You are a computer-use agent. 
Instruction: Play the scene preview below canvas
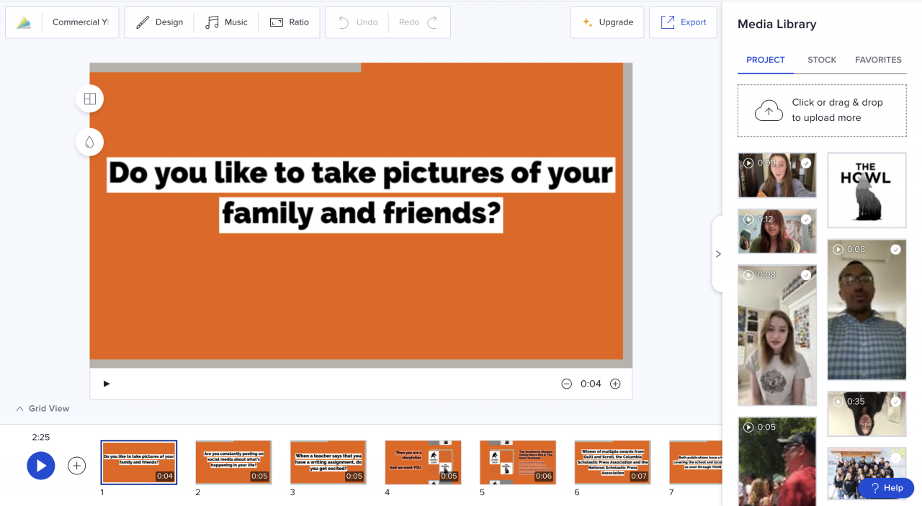tap(107, 384)
